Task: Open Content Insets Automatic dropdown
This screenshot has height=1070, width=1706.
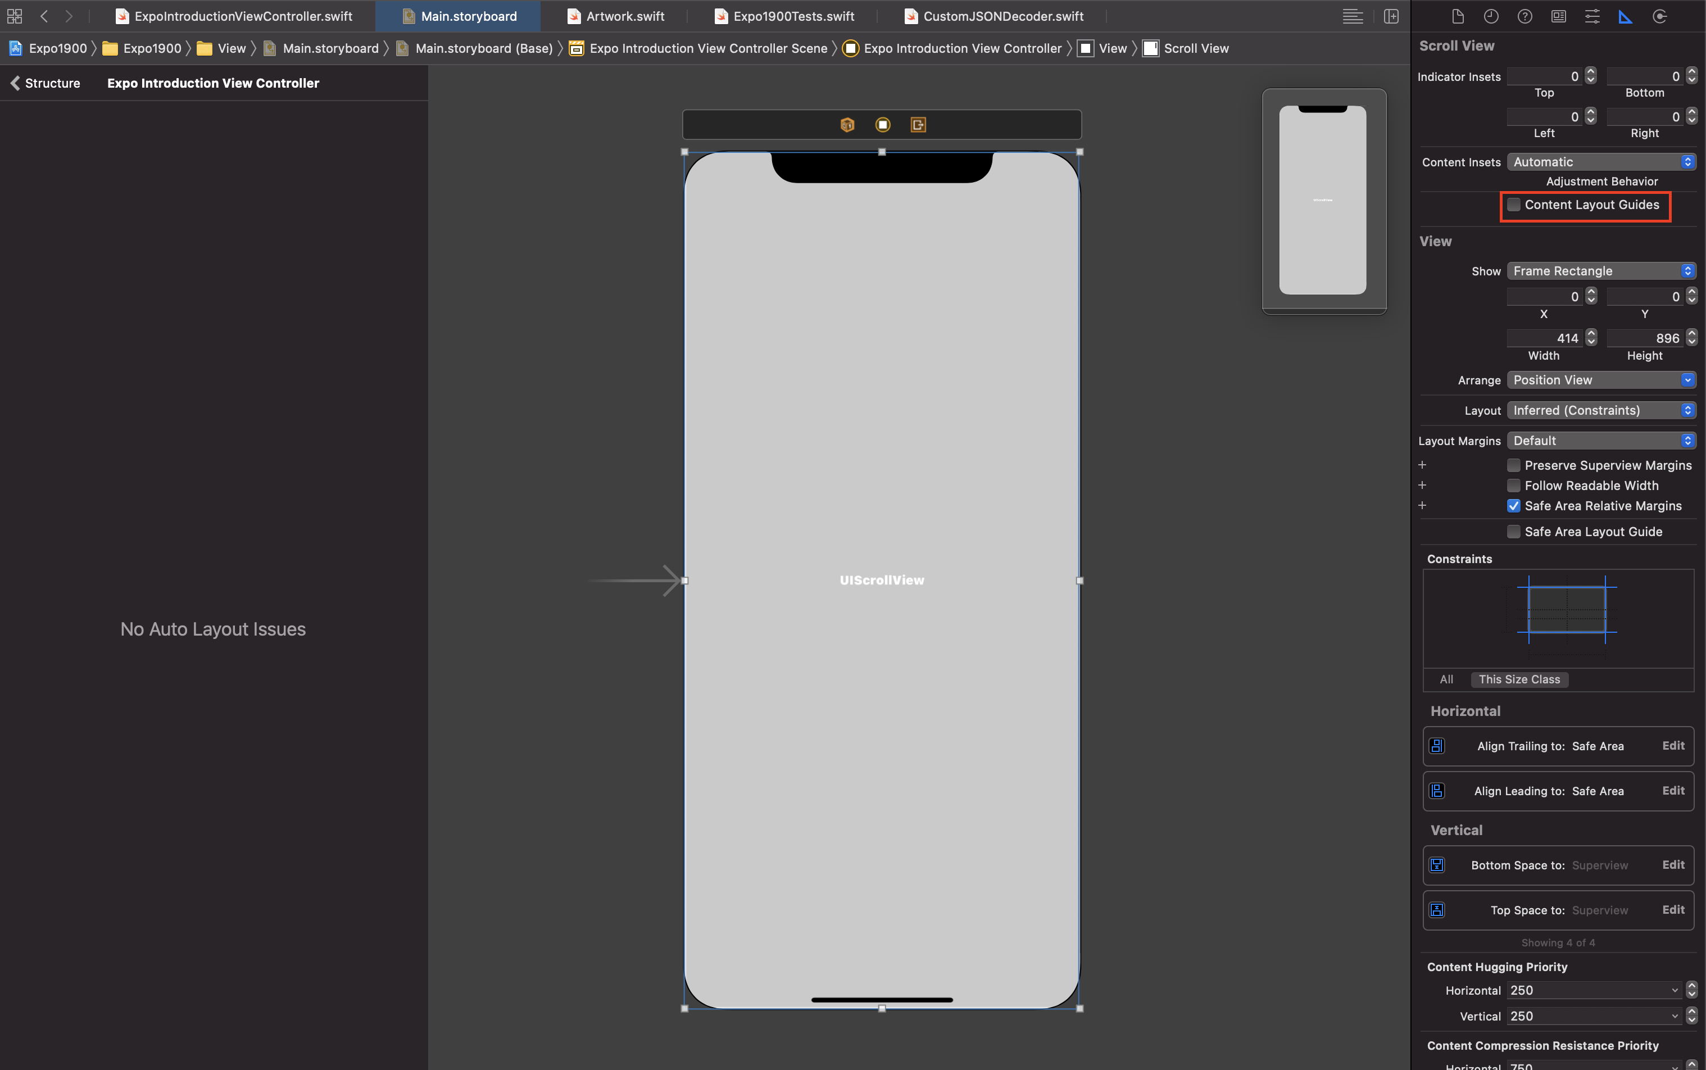Action: pyautogui.click(x=1601, y=162)
